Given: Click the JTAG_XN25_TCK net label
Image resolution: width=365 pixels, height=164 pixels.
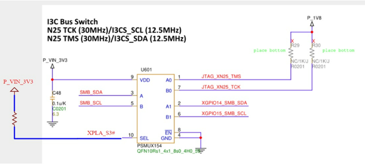Looking at the screenshot, I should pyautogui.click(x=221, y=87).
